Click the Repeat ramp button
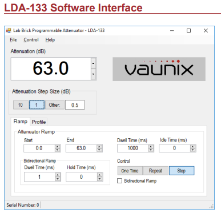Image resolution: width=221 pixels, height=213 pixels. [155, 171]
